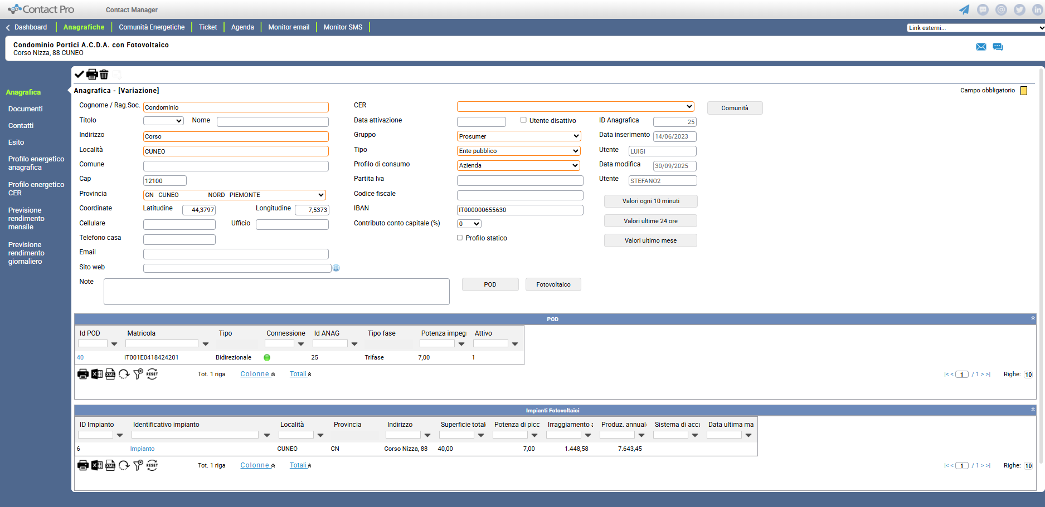The height and width of the screenshot is (507, 1045).
Task: Export the POD table as XML
Action: point(110,373)
